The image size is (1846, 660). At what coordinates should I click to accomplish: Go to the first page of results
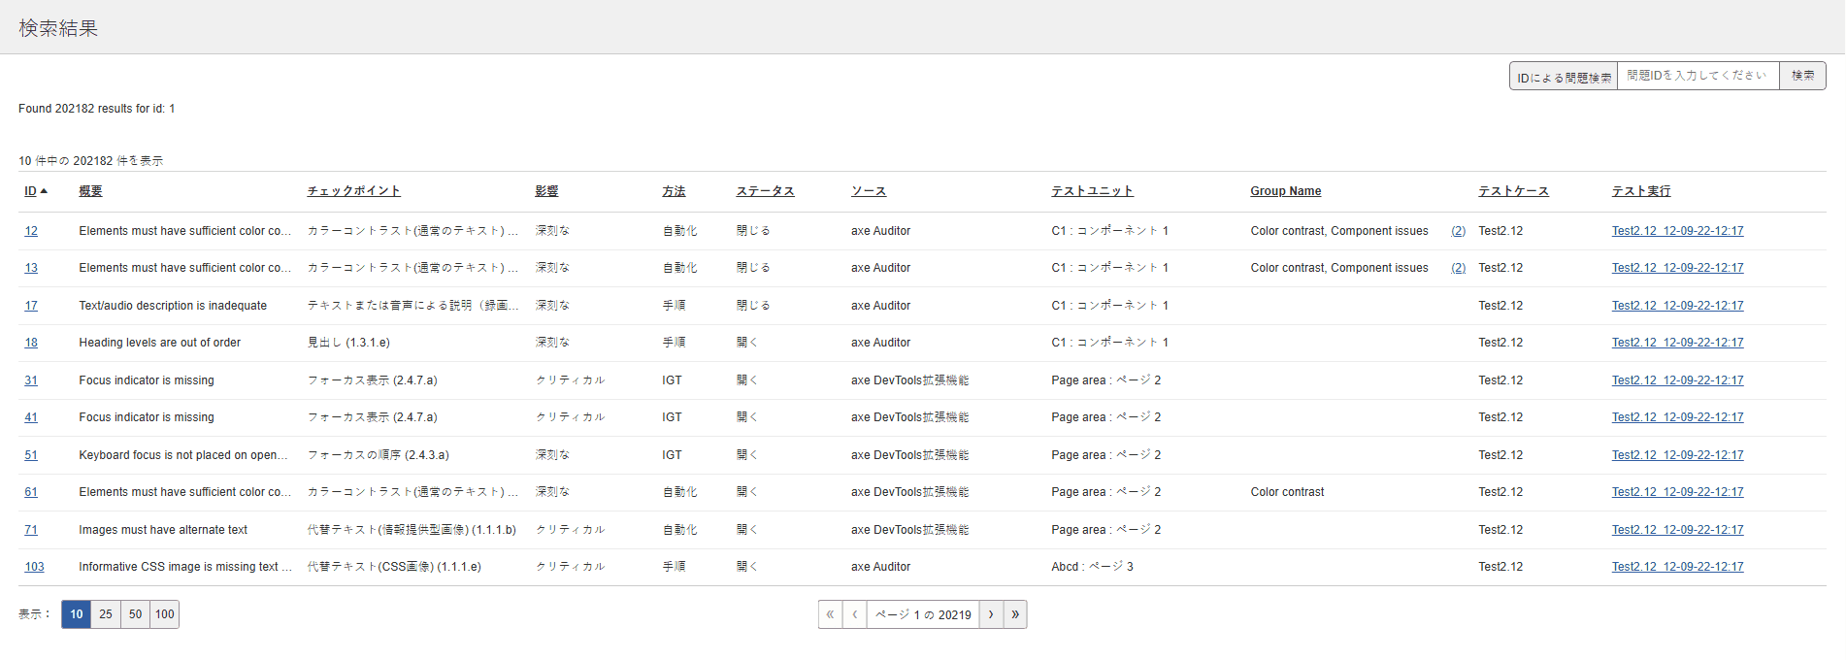click(830, 614)
